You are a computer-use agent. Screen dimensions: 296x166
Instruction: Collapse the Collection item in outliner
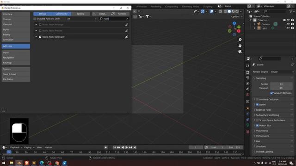coord(251,20)
